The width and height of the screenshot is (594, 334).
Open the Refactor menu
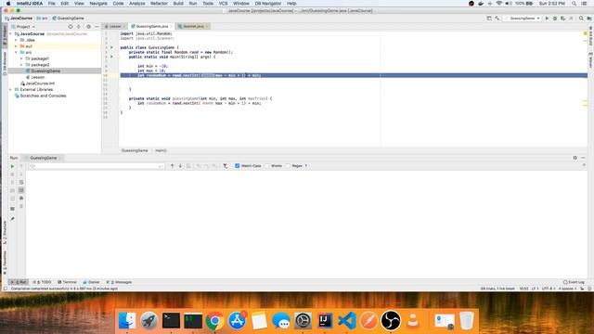pyautogui.click(x=159, y=4)
